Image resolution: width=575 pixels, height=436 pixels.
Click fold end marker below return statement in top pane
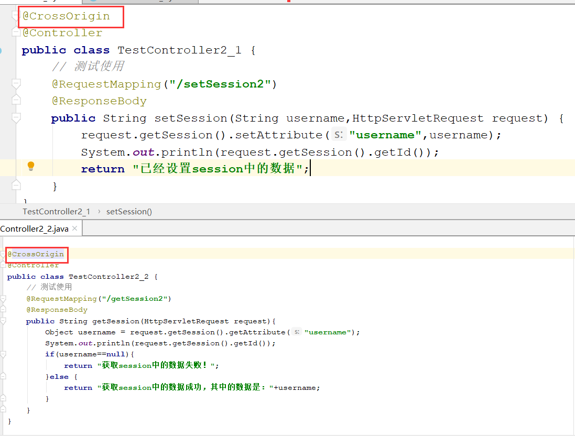click(16, 185)
